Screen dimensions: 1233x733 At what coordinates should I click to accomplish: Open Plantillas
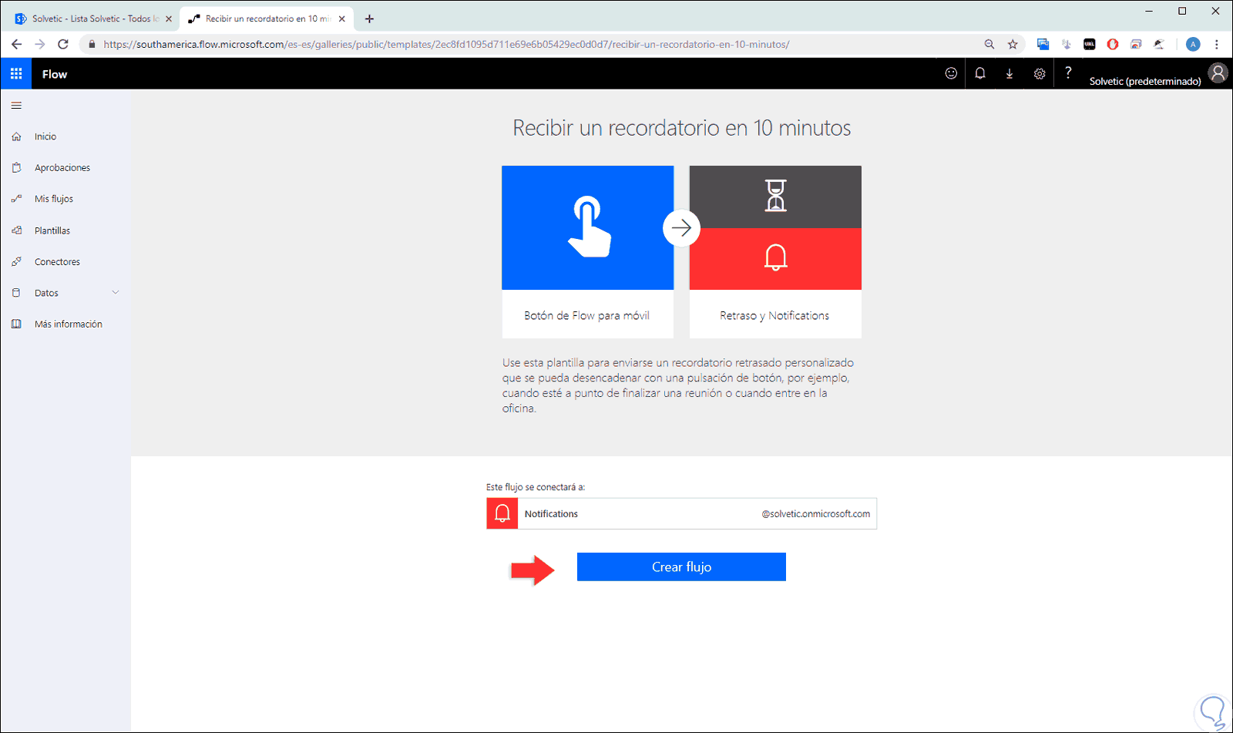(52, 230)
